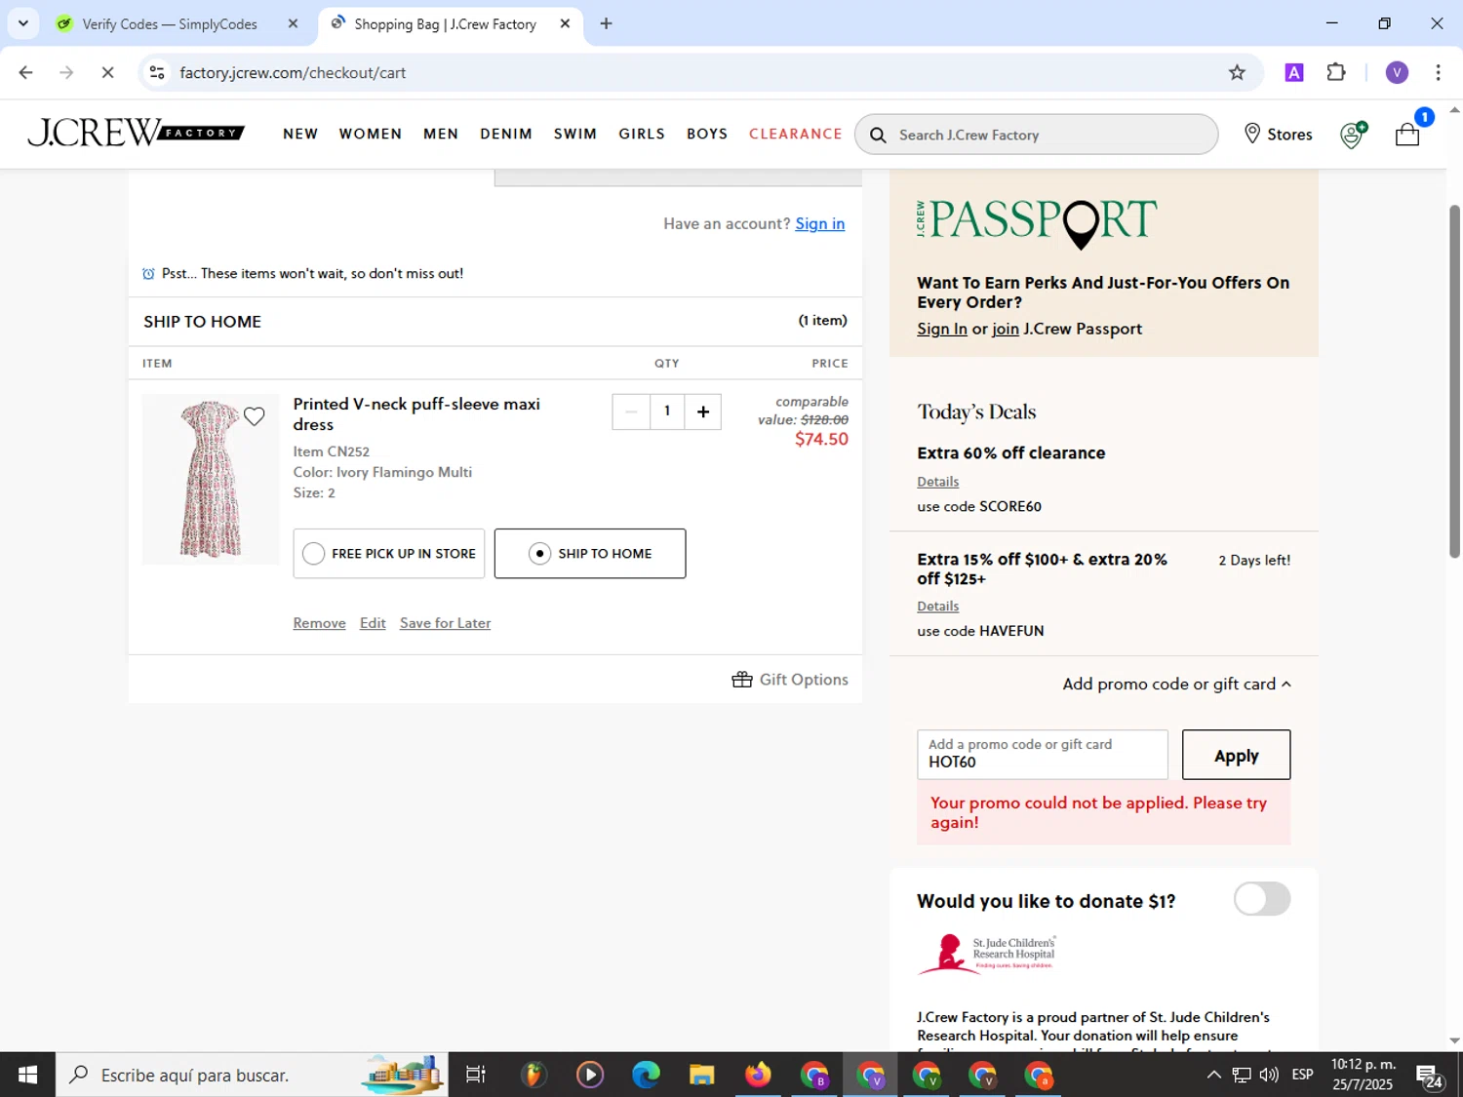Click the Apply promo button
This screenshot has width=1463, height=1097.
click(x=1236, y=755)
